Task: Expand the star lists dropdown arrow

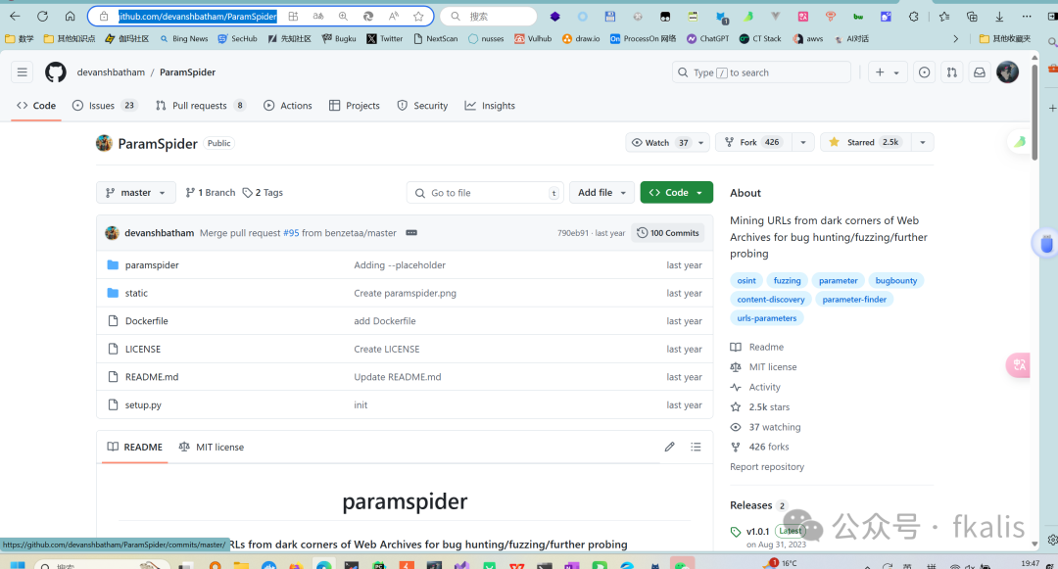Action: pyautogui.click(x=923, y=142)
